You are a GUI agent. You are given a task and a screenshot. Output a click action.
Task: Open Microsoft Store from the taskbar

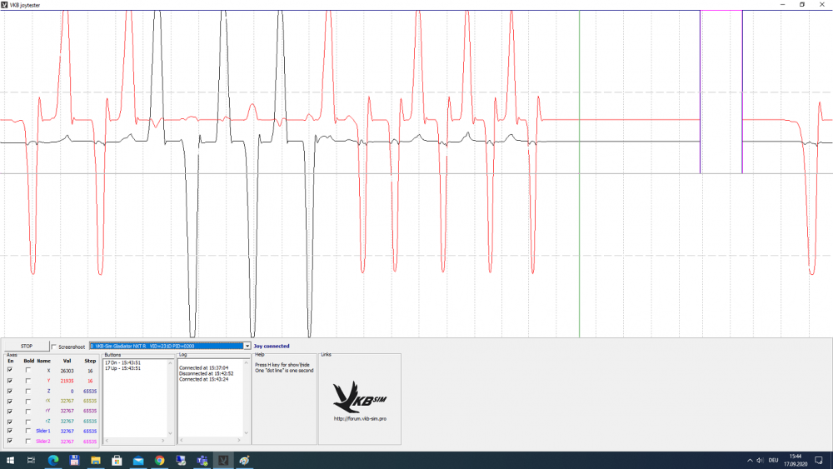click(x=117, y=460)
